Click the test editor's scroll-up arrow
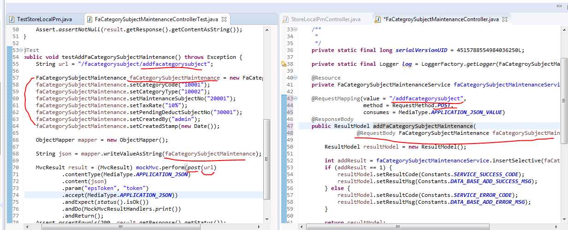This screenshot has width=568, height=230. pyautogui.click(x=266, y=29)
